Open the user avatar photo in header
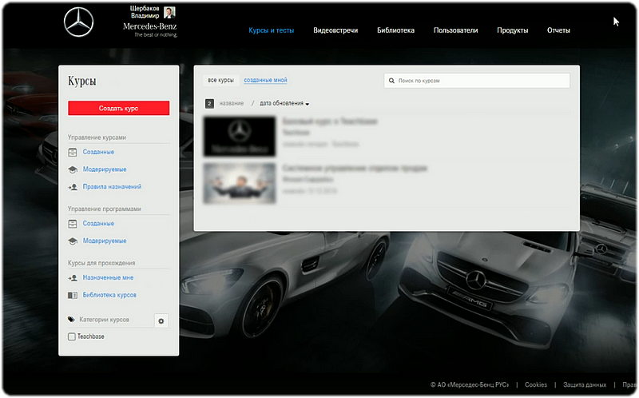 click(x=169, y=12)
